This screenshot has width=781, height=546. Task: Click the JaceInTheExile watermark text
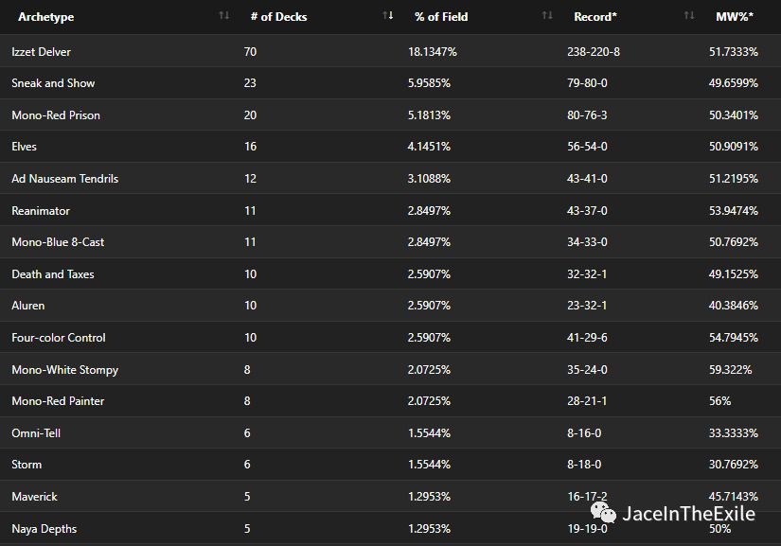coord(688,514)
